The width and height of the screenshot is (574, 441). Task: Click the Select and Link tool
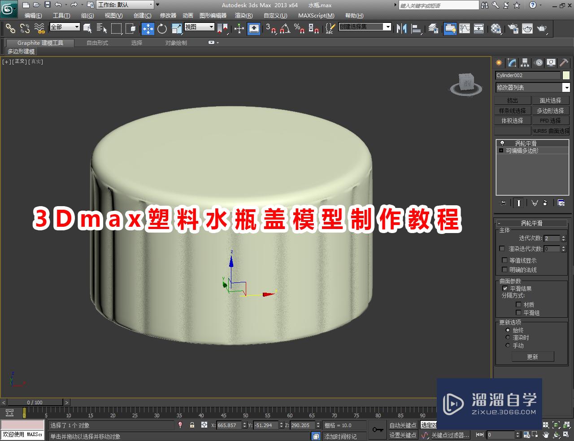(10, 28)
